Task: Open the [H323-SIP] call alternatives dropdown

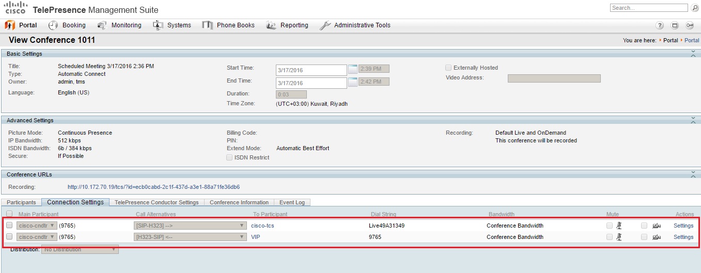Action: [190, 237]
